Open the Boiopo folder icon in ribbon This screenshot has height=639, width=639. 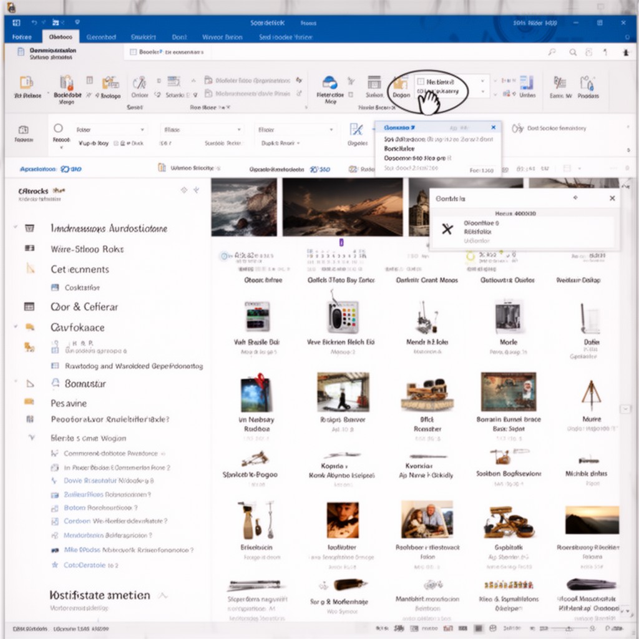click(110, 83)
